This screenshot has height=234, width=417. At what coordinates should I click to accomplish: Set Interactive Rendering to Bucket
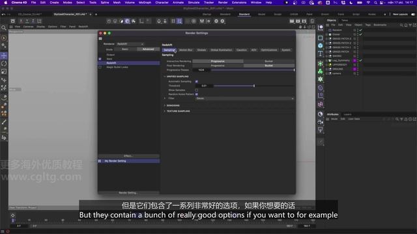click(268, 61)
